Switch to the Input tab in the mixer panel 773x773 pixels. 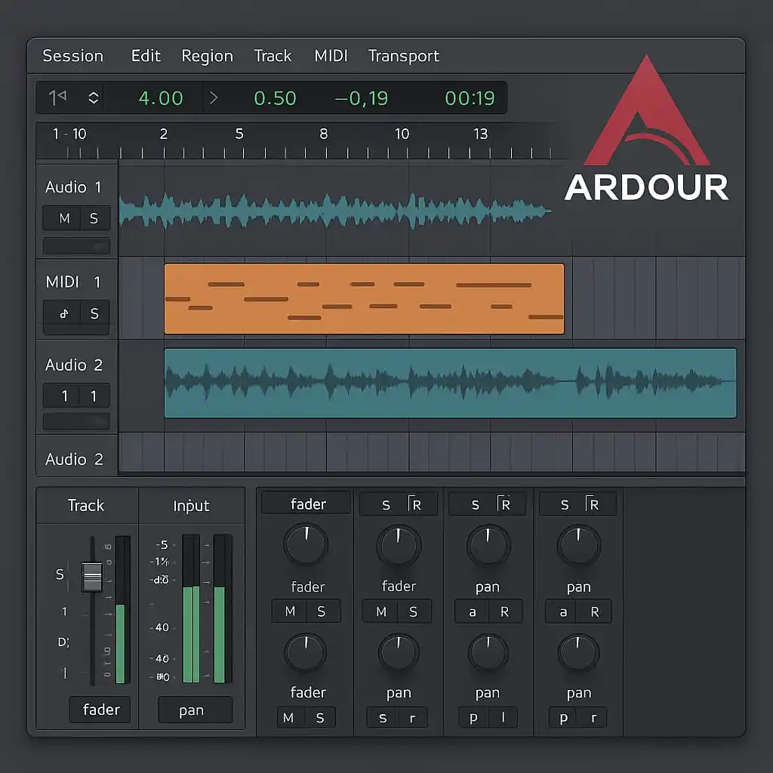(191, 505)
